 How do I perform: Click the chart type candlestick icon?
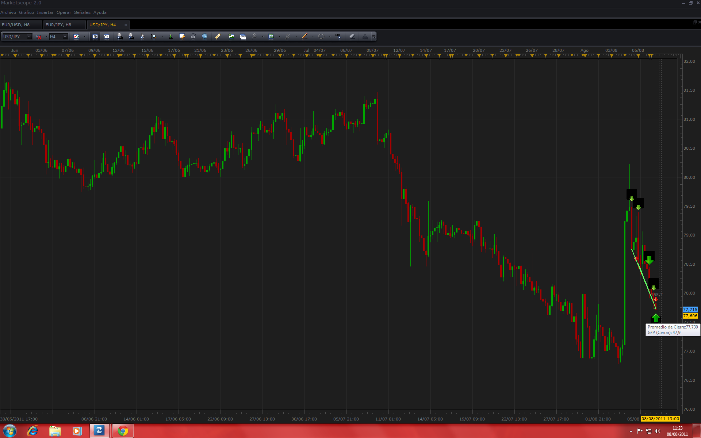click(76, 36)
